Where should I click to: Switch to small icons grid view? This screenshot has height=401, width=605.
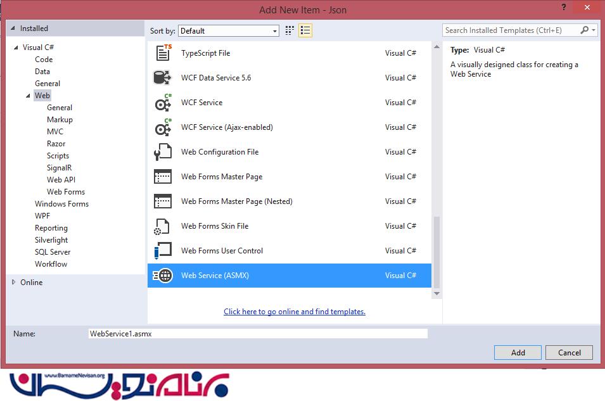tap(290, 30)
